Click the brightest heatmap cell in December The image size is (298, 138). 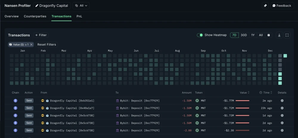click(x=285, y=56)
